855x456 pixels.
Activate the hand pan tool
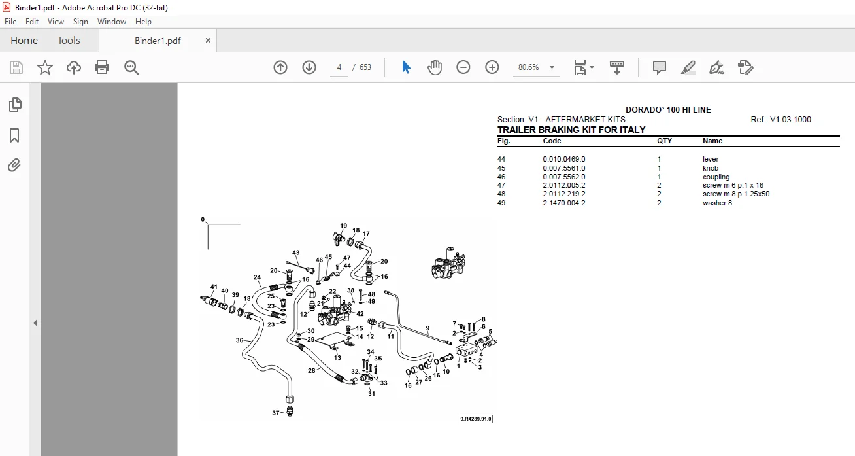435,67
